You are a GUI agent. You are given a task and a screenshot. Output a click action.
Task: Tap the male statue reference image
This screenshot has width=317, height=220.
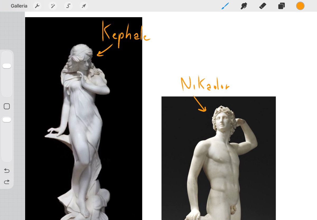click(x=218, y=158)
